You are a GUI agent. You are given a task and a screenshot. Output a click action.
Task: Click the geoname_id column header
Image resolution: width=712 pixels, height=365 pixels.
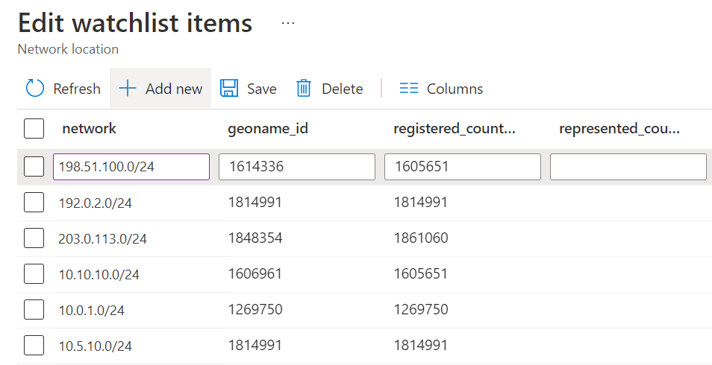(268, 128)
